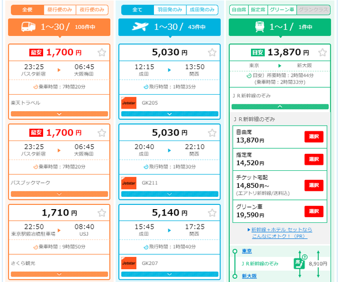Screen dimensions: 341x282
Task: Star the さくら観光 1,710円 bus
Action: click(x=102, y=212)
